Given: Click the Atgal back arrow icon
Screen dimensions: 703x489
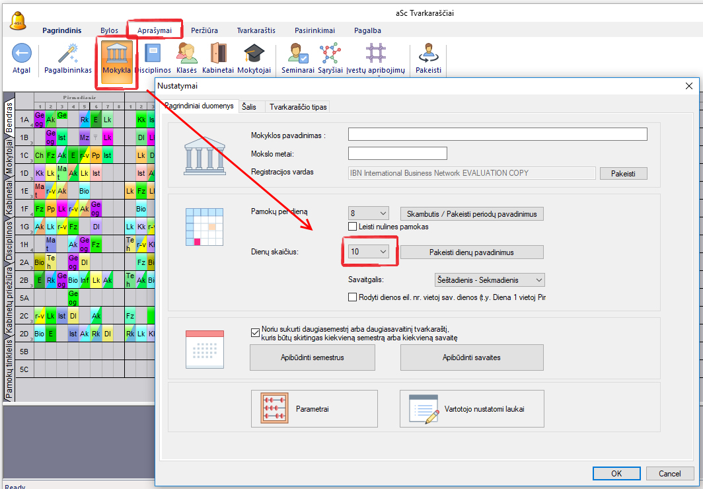Looking at the screenshot, I should 21,54.
